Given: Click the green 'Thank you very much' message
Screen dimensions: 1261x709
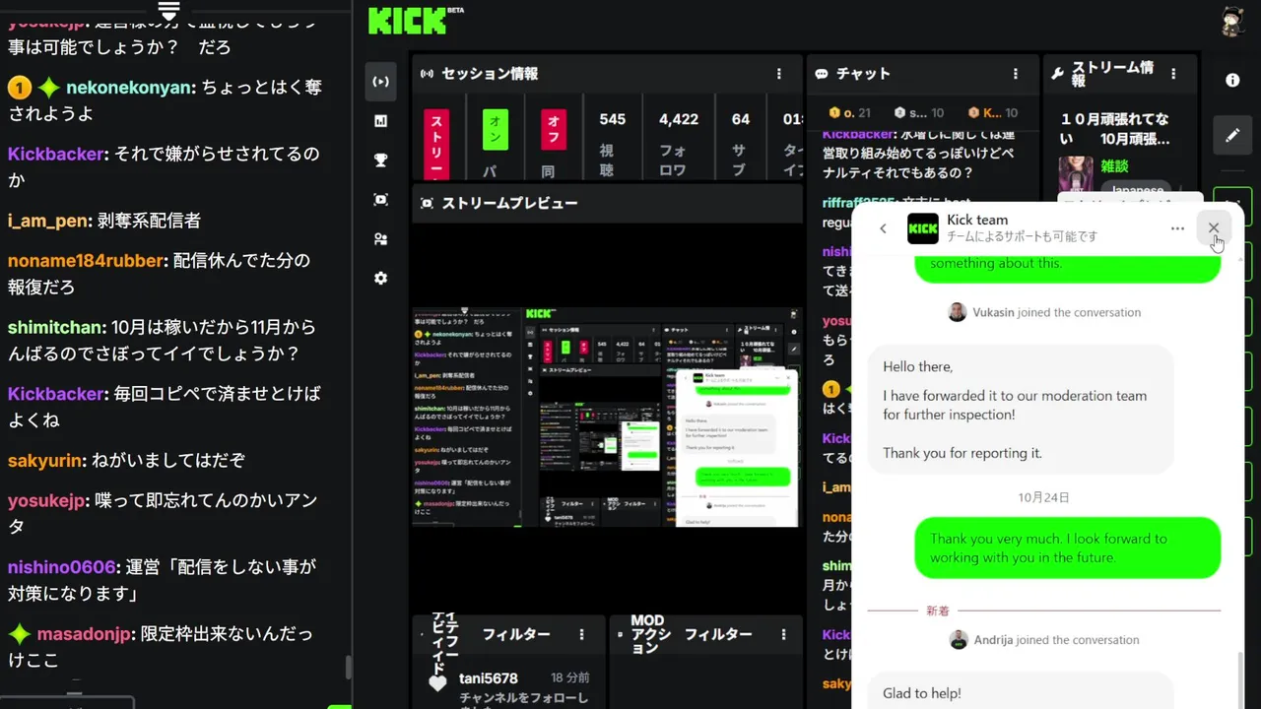Looking at the screenshot, I should click(1068, 548).
